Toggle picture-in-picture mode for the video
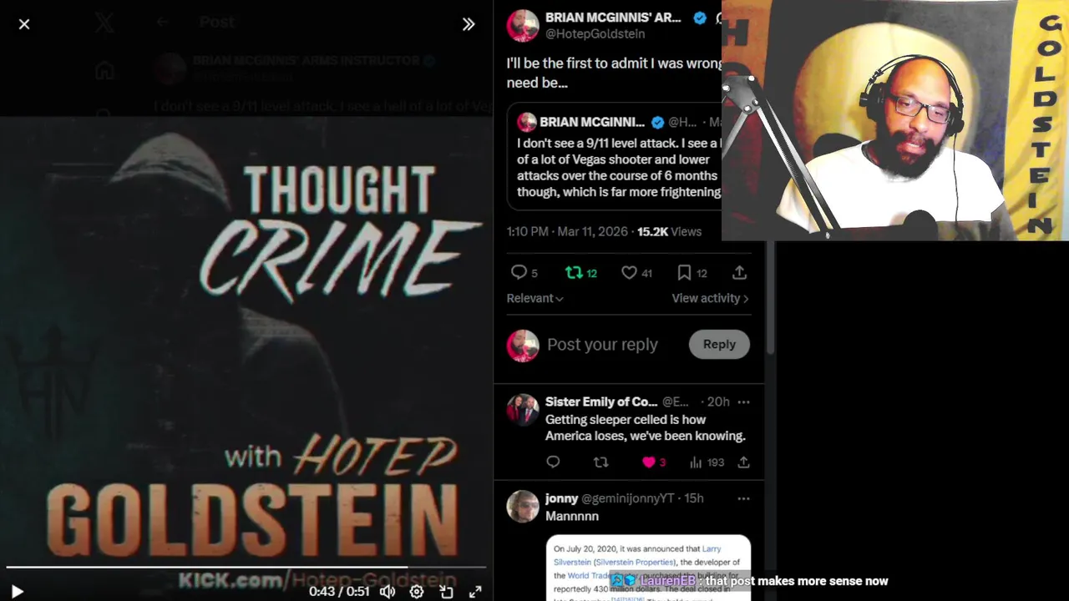Image resolution: width=1069 pixels, height=601 pixels. [446, 591]
